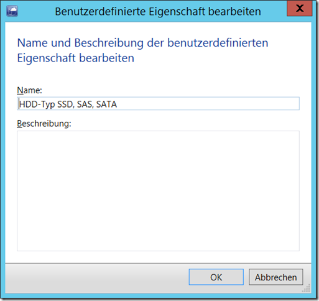
Task: Click inside the Beschreibung text area
Action: pos(158,191)
